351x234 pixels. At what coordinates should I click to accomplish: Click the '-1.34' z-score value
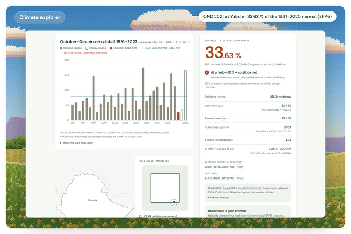coord(288,140)
